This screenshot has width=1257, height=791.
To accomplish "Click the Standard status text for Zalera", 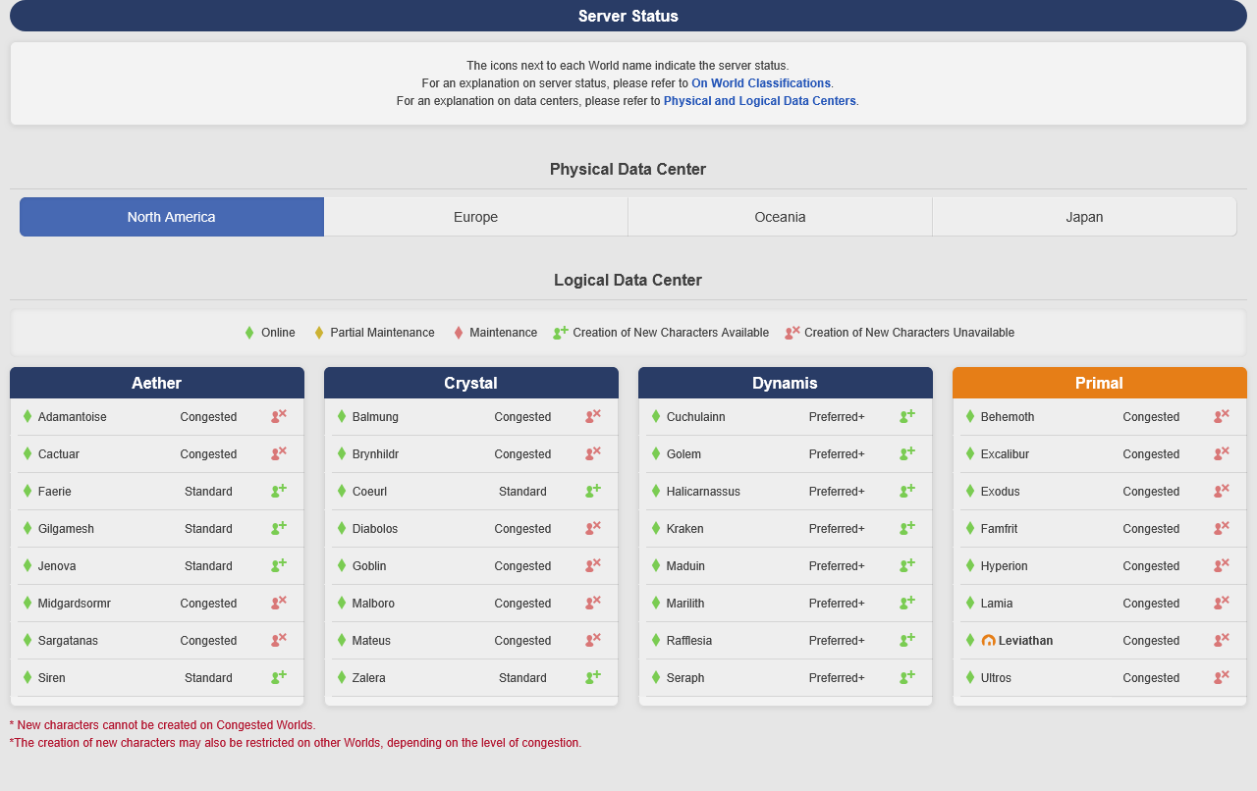I will (x=522, y=678).
